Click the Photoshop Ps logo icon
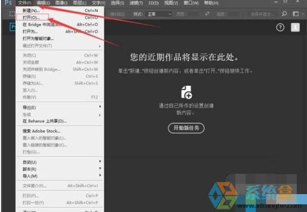The height and width of the screenshot is (212, 307). [7, 3]
